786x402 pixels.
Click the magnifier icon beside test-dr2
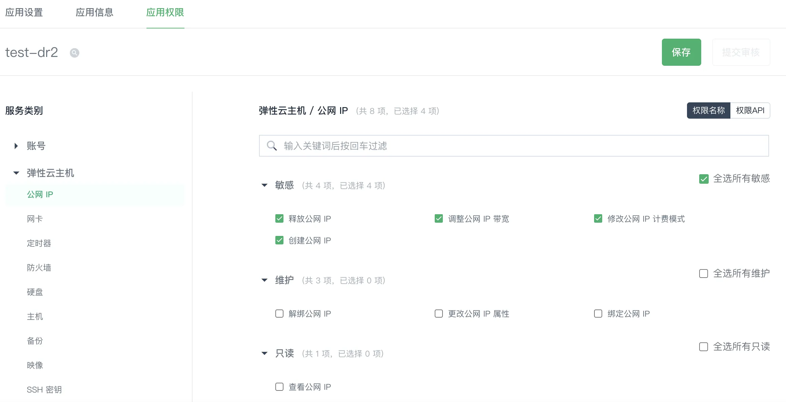75,53
